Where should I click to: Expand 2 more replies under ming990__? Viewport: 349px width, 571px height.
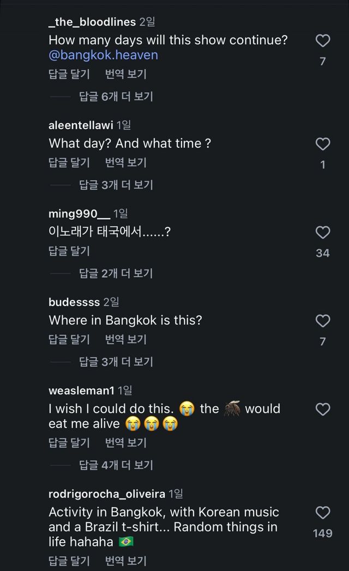(x=116, y=273)
